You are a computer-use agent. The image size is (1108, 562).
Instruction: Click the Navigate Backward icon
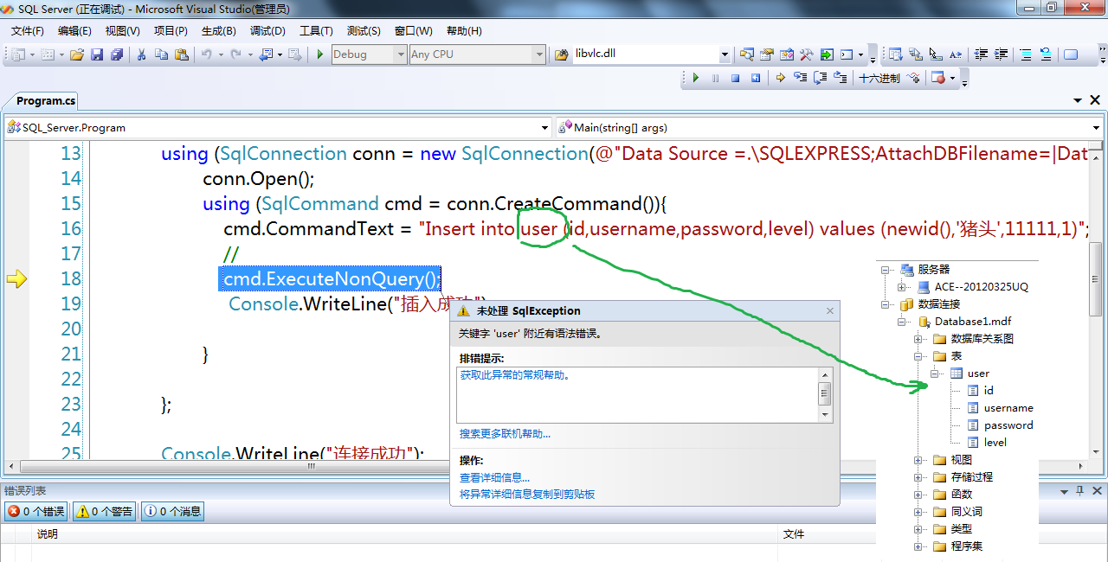[x=266, y=54]
